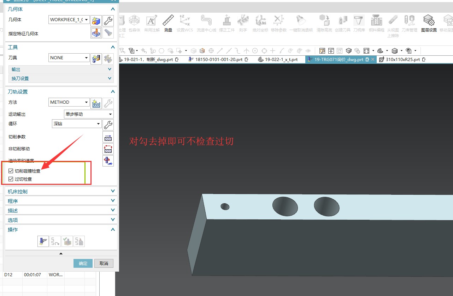Switch to 18150-0101-001-20.prt tab
Image resolution: width=453 pixels, height=296 pixels.
pos(219,60)
